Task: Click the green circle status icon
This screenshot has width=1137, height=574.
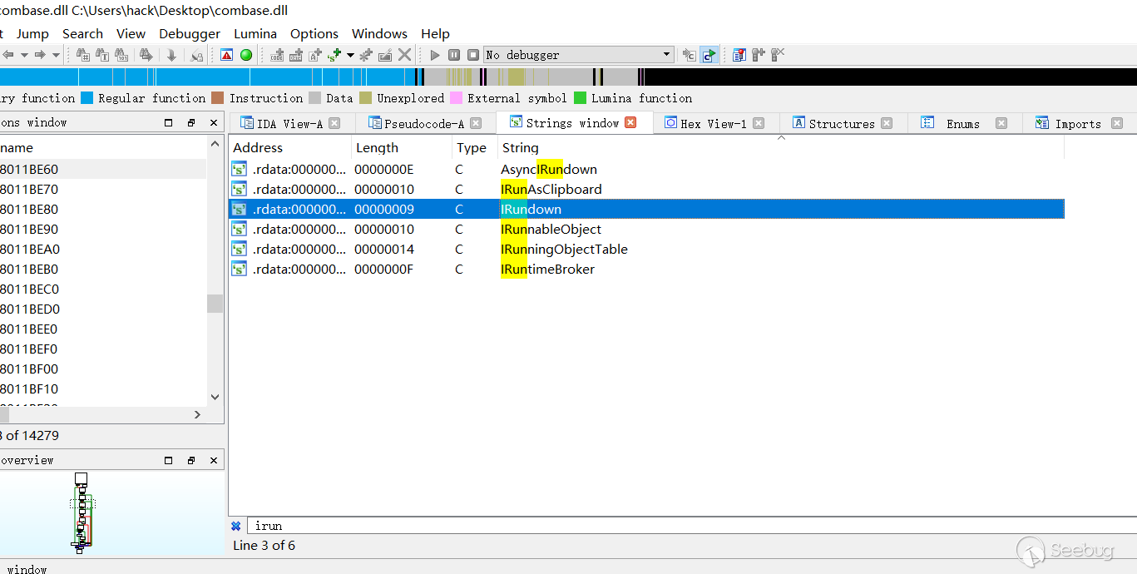Action: click(x=246, y=55)
